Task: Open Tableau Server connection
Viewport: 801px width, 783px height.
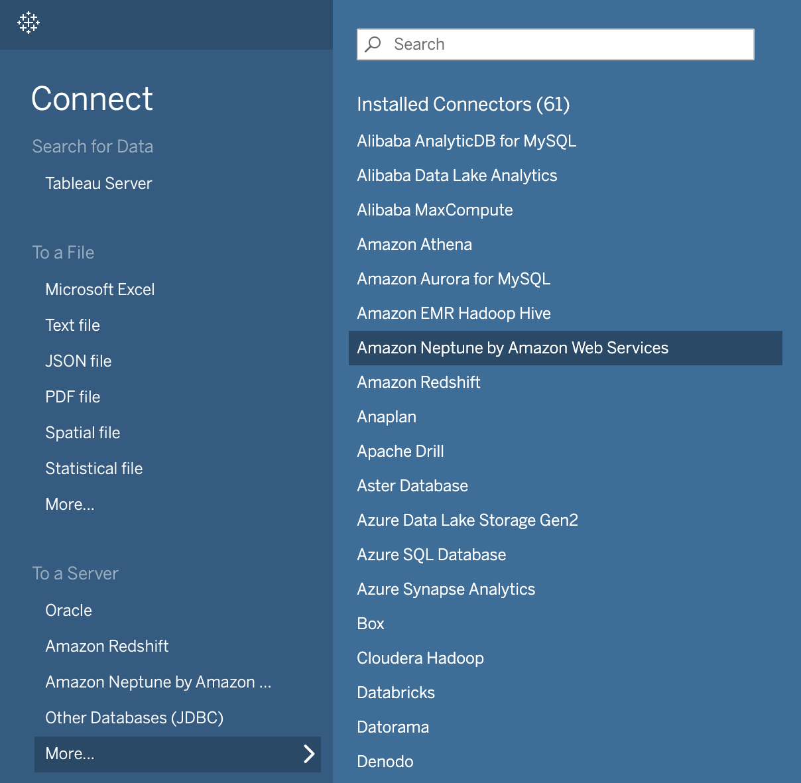Action: tap(99, 184)
